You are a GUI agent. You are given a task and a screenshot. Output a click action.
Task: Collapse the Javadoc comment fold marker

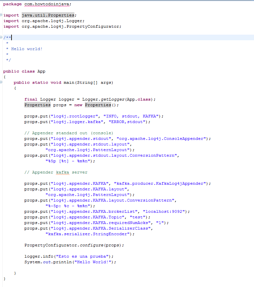pos(1,38)
